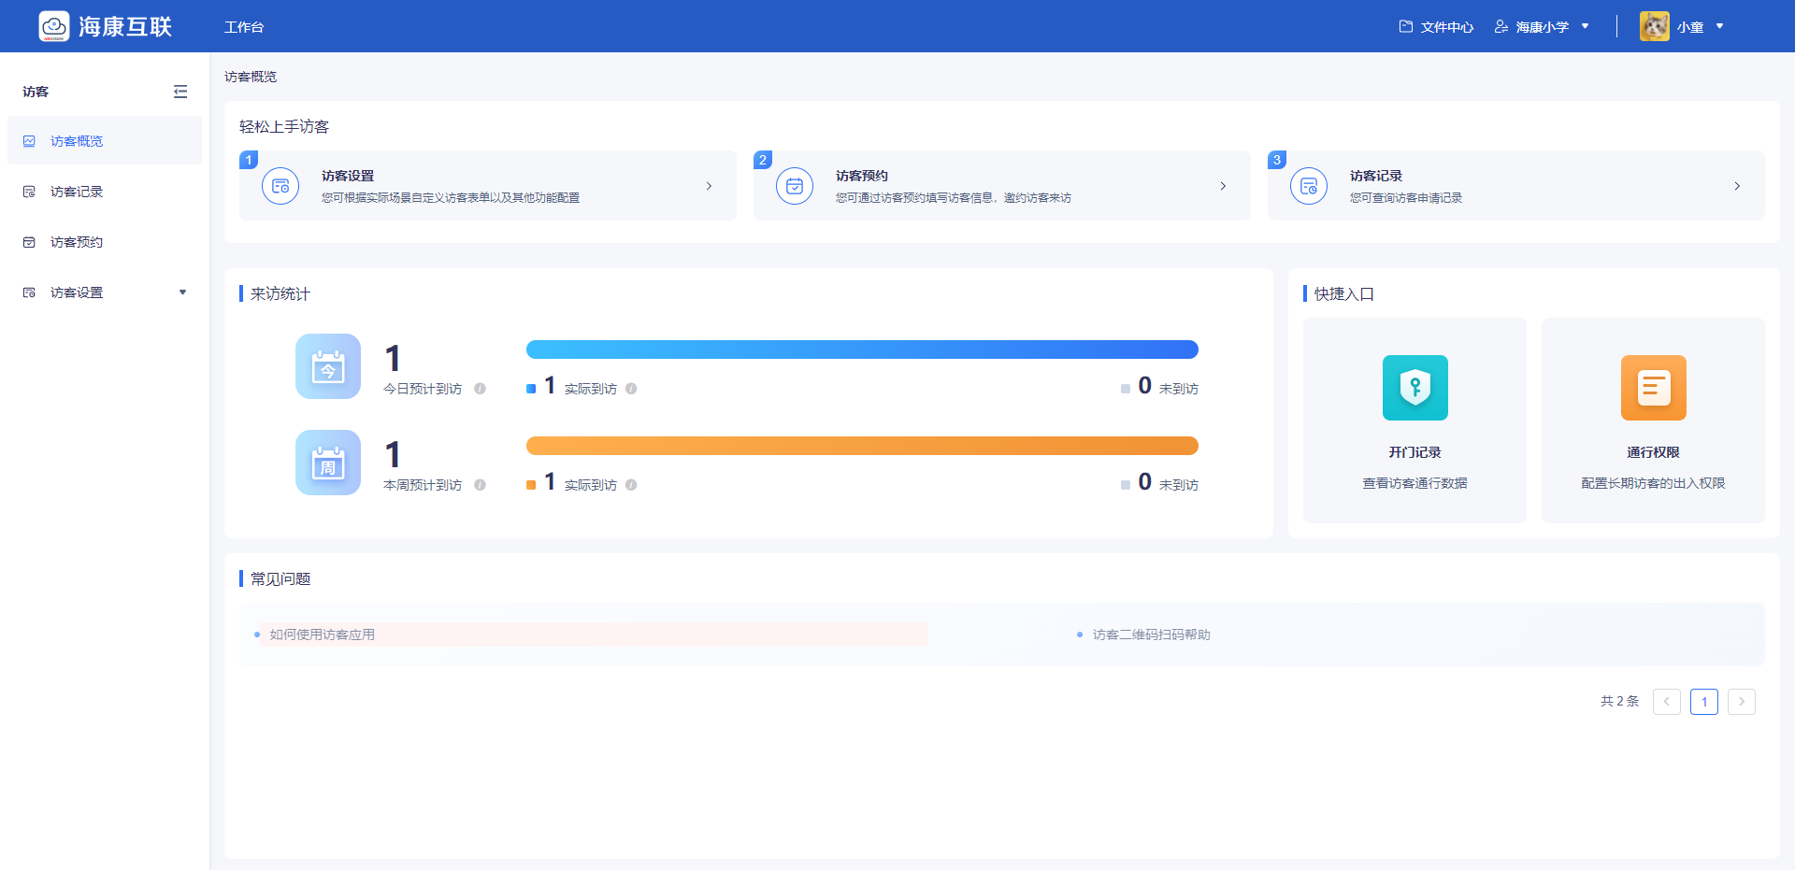
Task: Click the user avatar picture in header
Action: click(x=1654, y=26)
